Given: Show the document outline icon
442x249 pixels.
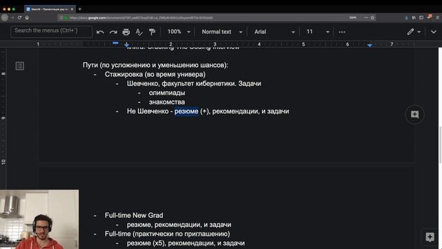Looking at the screenshot, I should (x=20, y=66).
